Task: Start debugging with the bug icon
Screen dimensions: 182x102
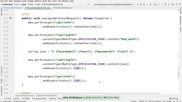Action: point(141,5)
